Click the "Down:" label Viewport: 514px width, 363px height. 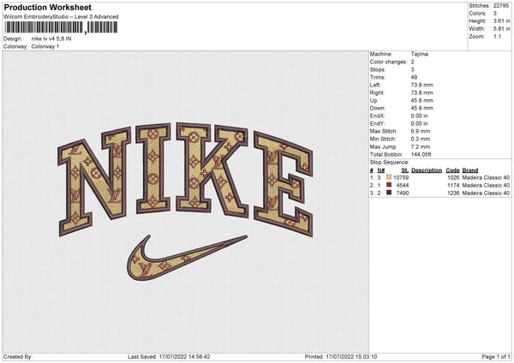pyautogui.click(x=378, y=108)
